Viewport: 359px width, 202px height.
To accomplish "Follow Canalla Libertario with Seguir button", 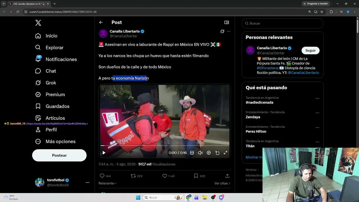I will pyautogui.click(x=310, y=50).
